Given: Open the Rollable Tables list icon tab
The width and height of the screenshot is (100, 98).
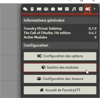Looking at the screenshot, I should [67, 9].
